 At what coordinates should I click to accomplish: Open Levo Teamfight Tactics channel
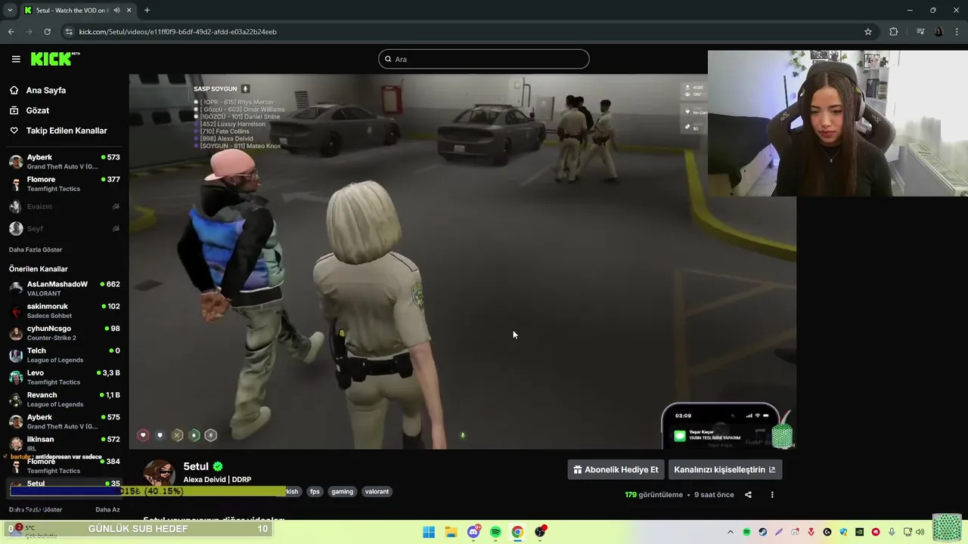click(64, 377)
